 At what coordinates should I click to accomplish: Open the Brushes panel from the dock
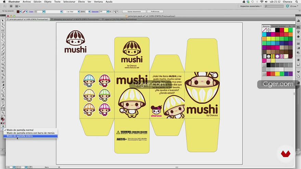tap(298, 32)
